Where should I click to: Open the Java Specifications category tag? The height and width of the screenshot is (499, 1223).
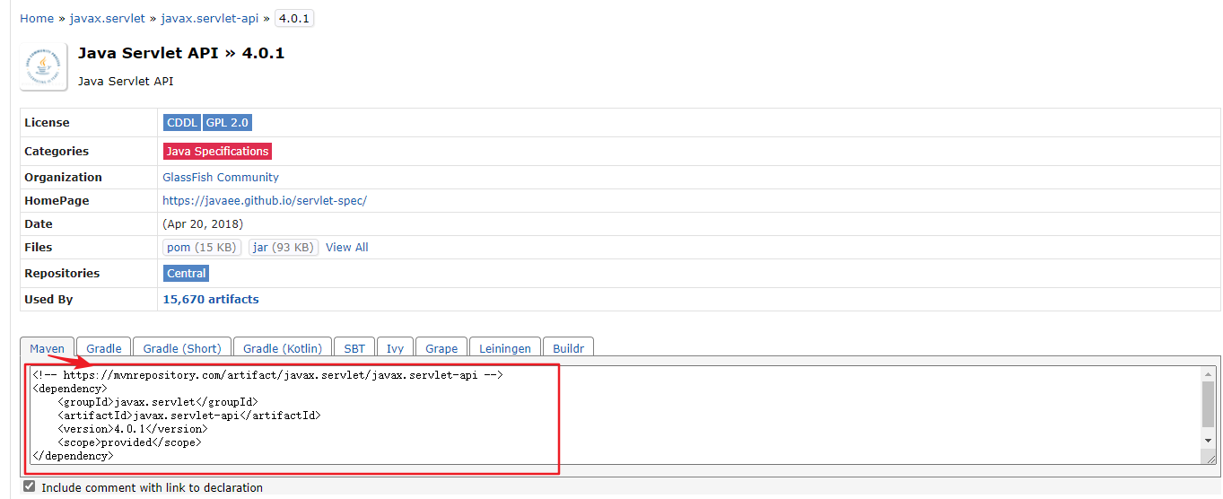217,152
